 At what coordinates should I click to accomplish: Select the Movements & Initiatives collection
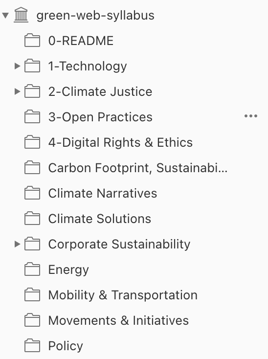(134, 320)
